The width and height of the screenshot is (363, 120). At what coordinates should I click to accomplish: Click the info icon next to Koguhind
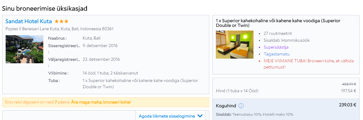(x=241, y=106)
